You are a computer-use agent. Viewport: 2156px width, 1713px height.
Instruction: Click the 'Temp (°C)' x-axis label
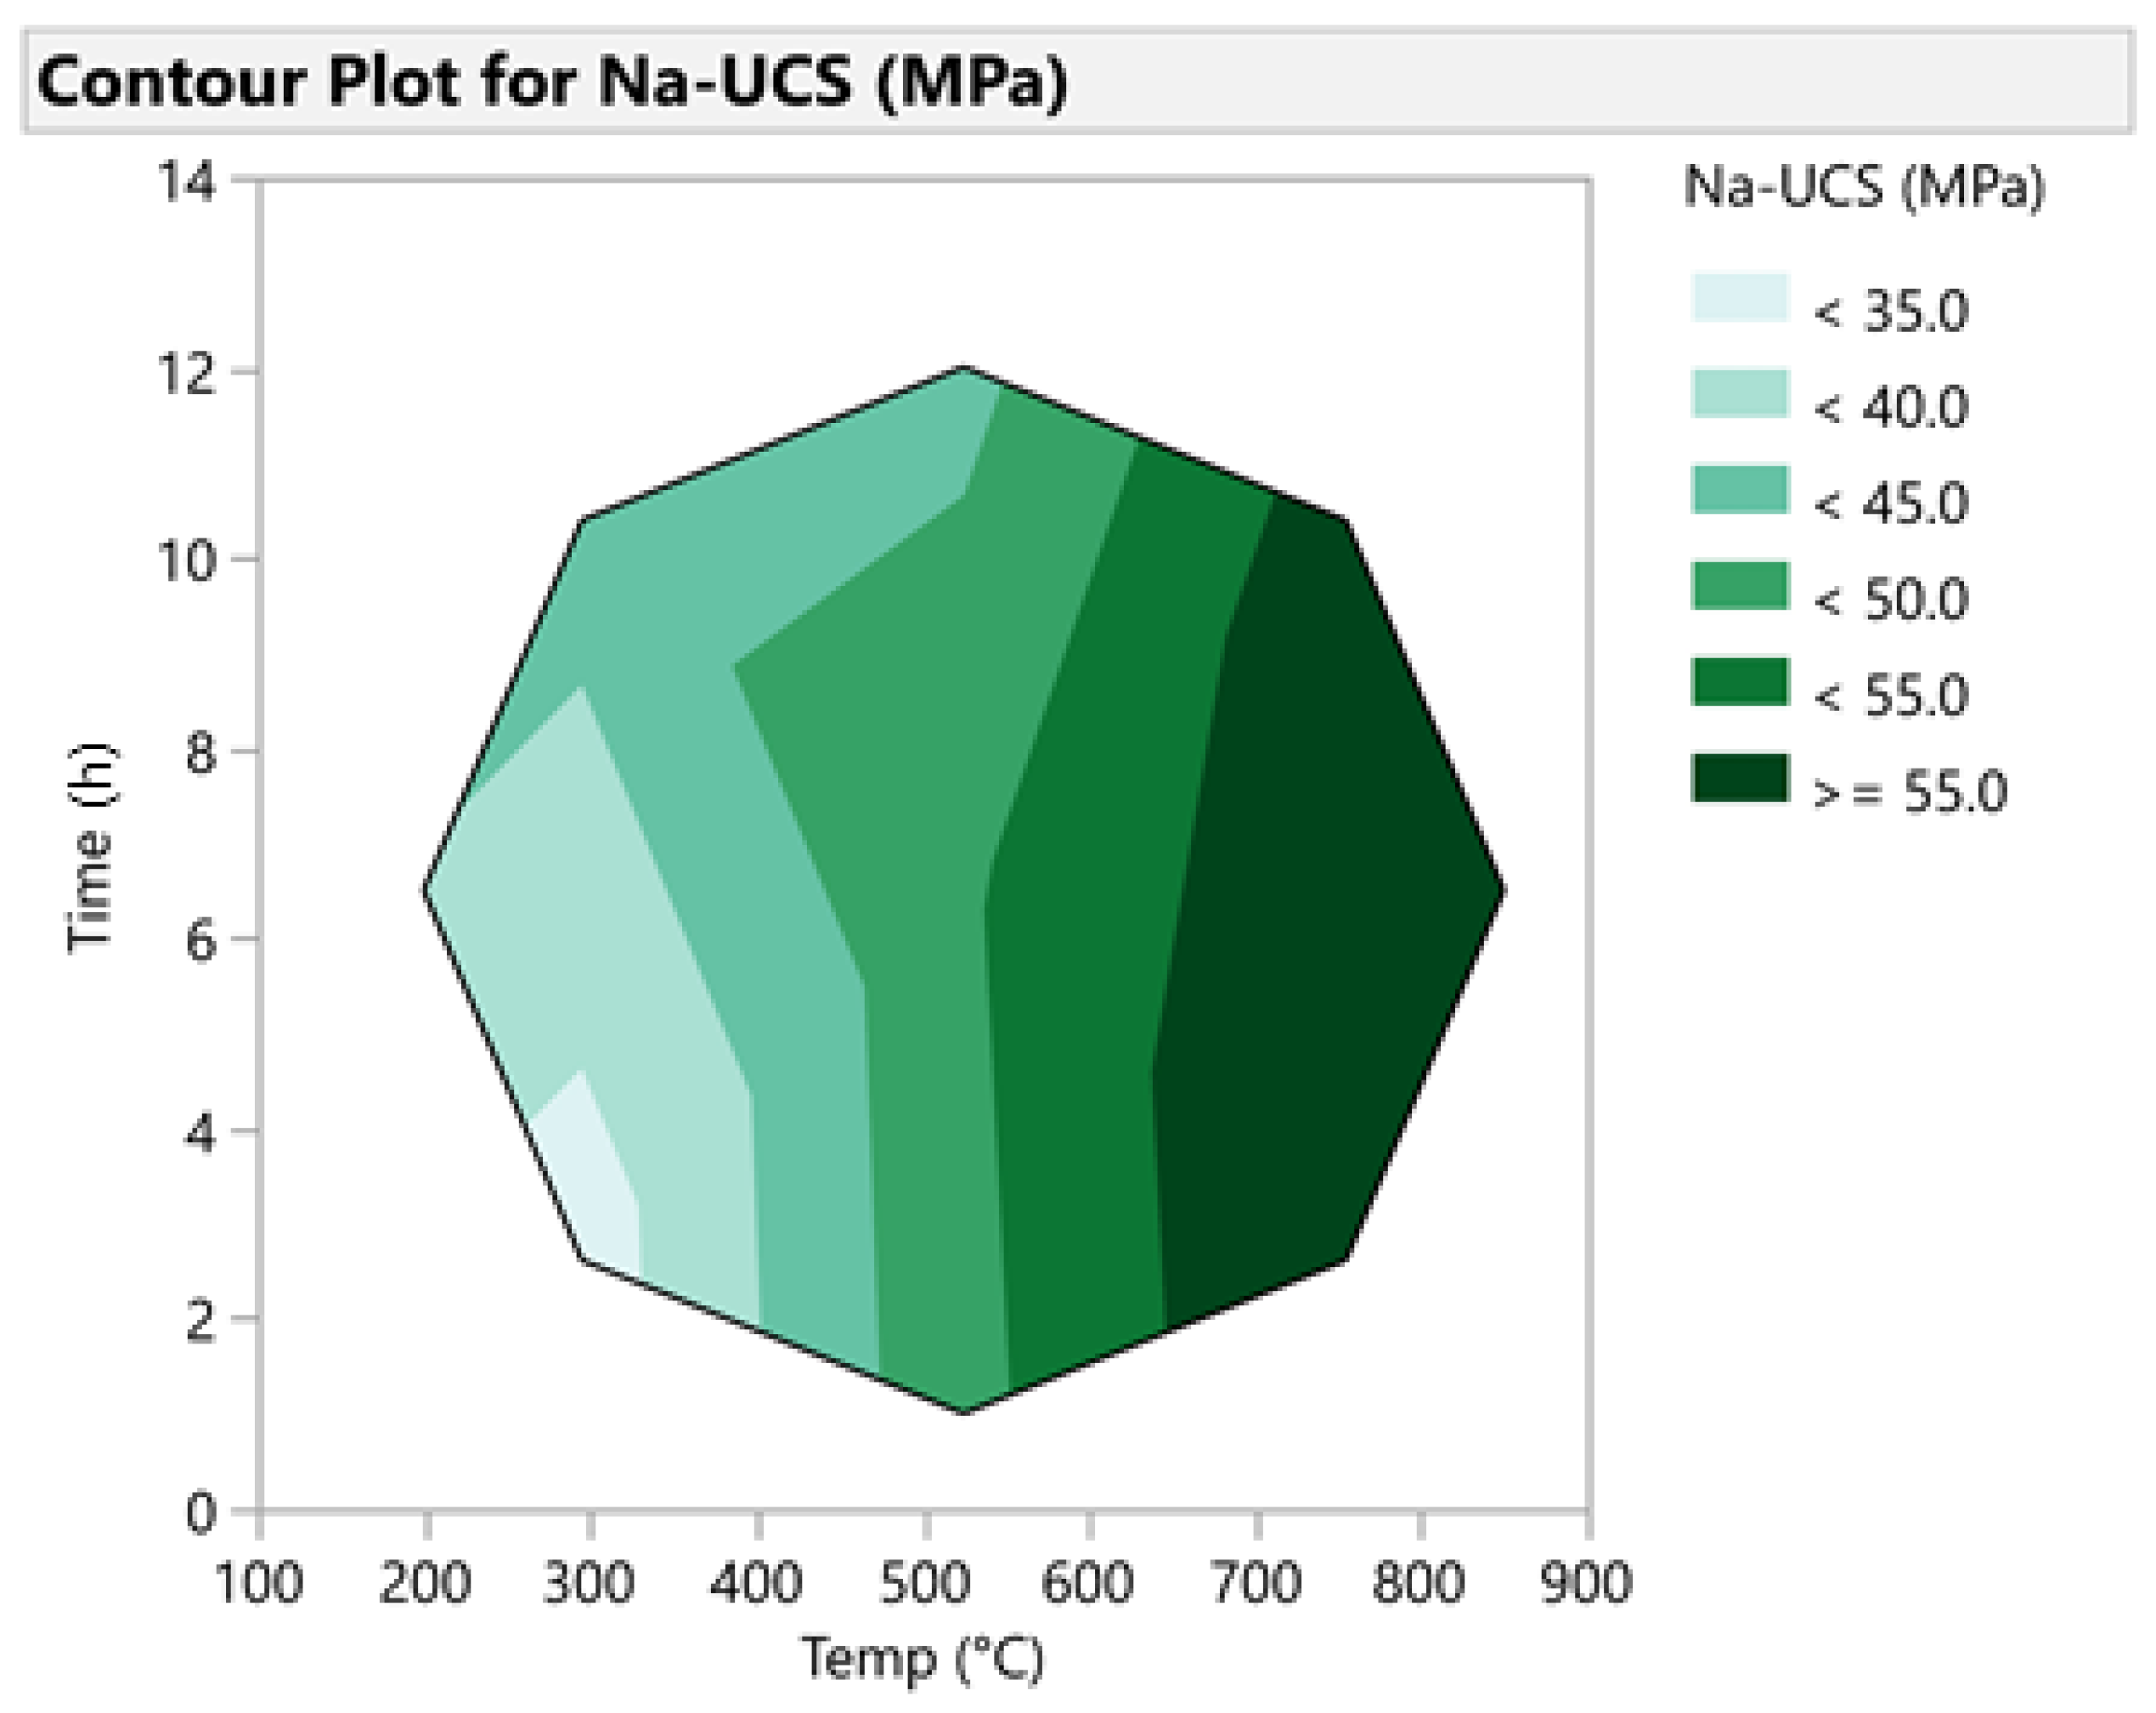tap(922, 1659)
